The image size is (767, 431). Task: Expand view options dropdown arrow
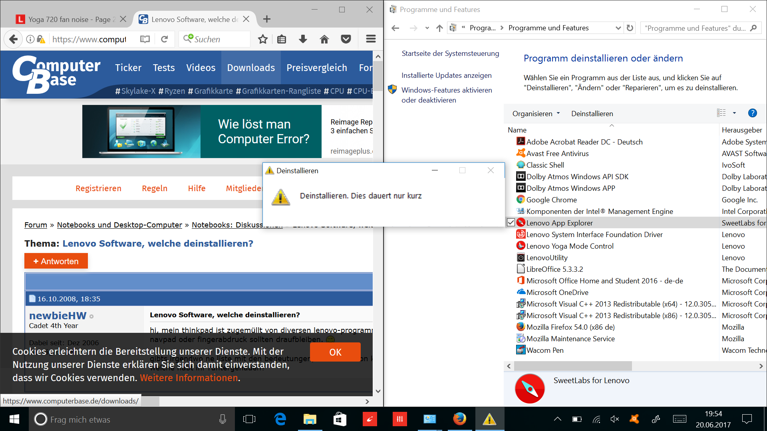pyautogui.click(x=734, y=113)
